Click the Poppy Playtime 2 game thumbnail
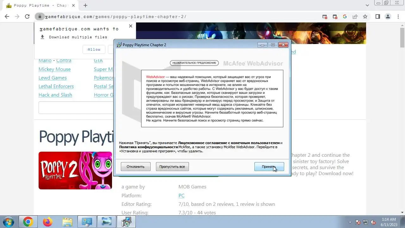This screenshot has height=228, width=405. point(75,170)
